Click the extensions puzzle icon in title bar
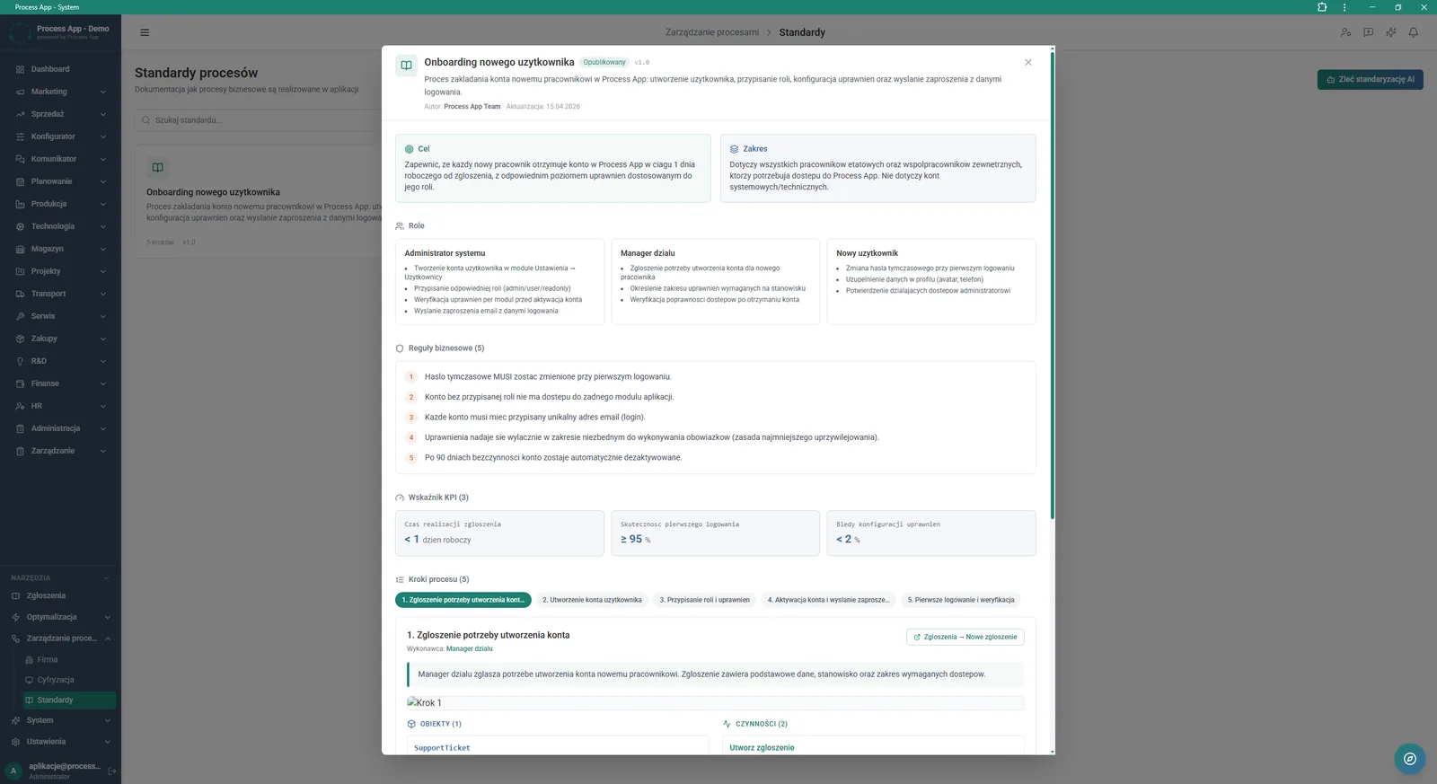Viewport: 1437px width, 784px height. pyautogui.click(x=1322, y=7)
